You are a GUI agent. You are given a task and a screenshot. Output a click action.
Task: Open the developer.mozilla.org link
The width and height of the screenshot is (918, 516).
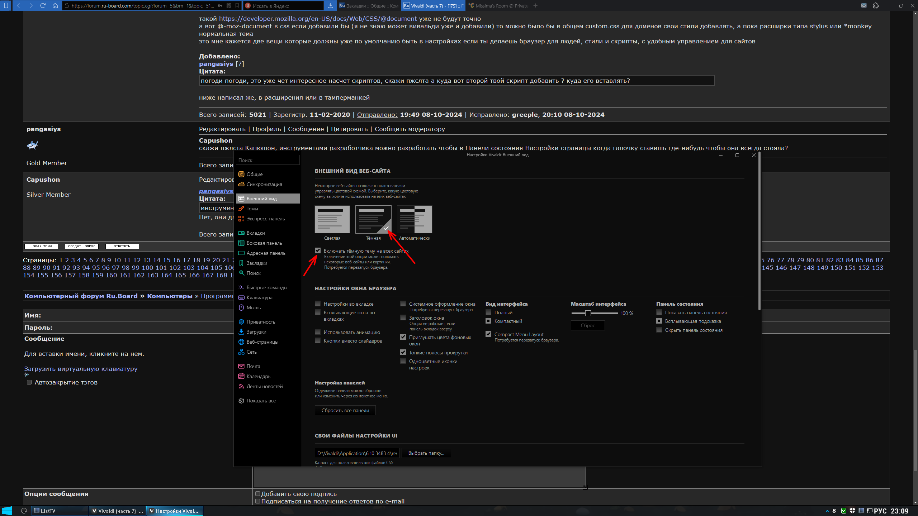tap(318, 19)
